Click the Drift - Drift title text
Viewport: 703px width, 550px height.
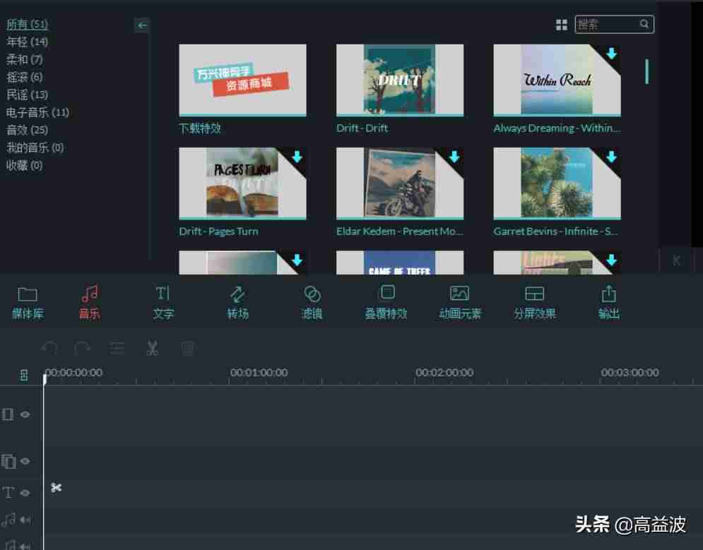point(362,128)
